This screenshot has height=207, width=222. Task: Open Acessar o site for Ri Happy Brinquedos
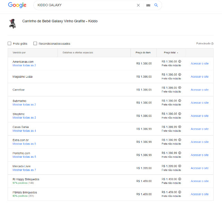200,181
